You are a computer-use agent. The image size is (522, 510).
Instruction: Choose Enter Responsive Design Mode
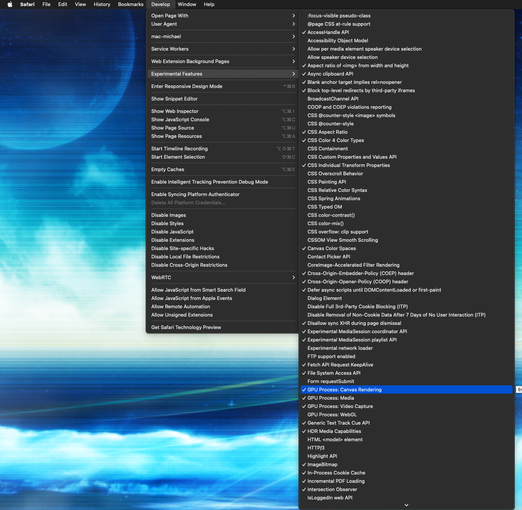pos(222,86)
